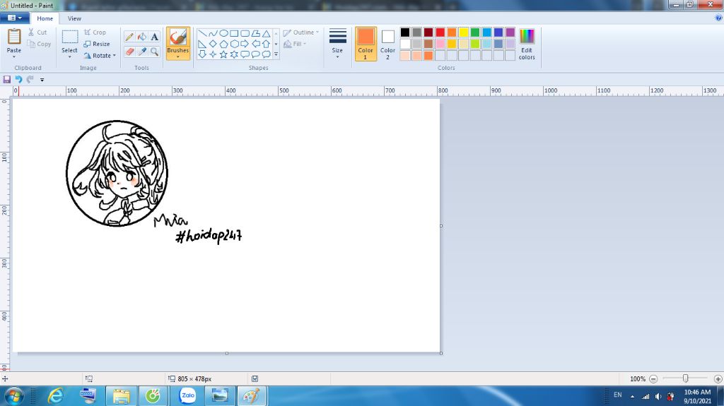The image size is (724, 406).
Task: Switch to the View tab
Action: tap(74, 18)
